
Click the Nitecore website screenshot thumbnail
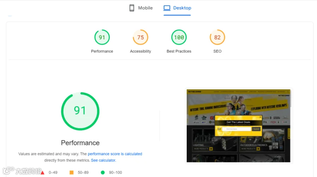tap(238, 126)
